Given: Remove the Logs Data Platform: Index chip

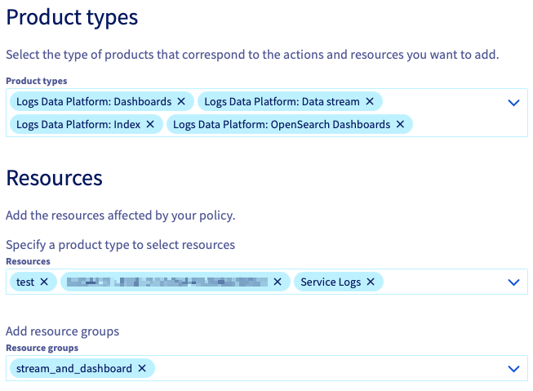Looking at the screenshot, I should tap(150, 124).
